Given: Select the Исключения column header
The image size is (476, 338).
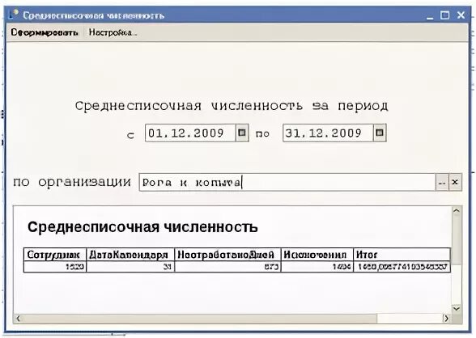Looking at the screenshot, I should [317, 255].
